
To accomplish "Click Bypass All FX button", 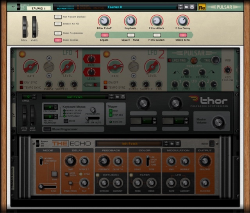I will pyautogui.click(x=58, y=24).
